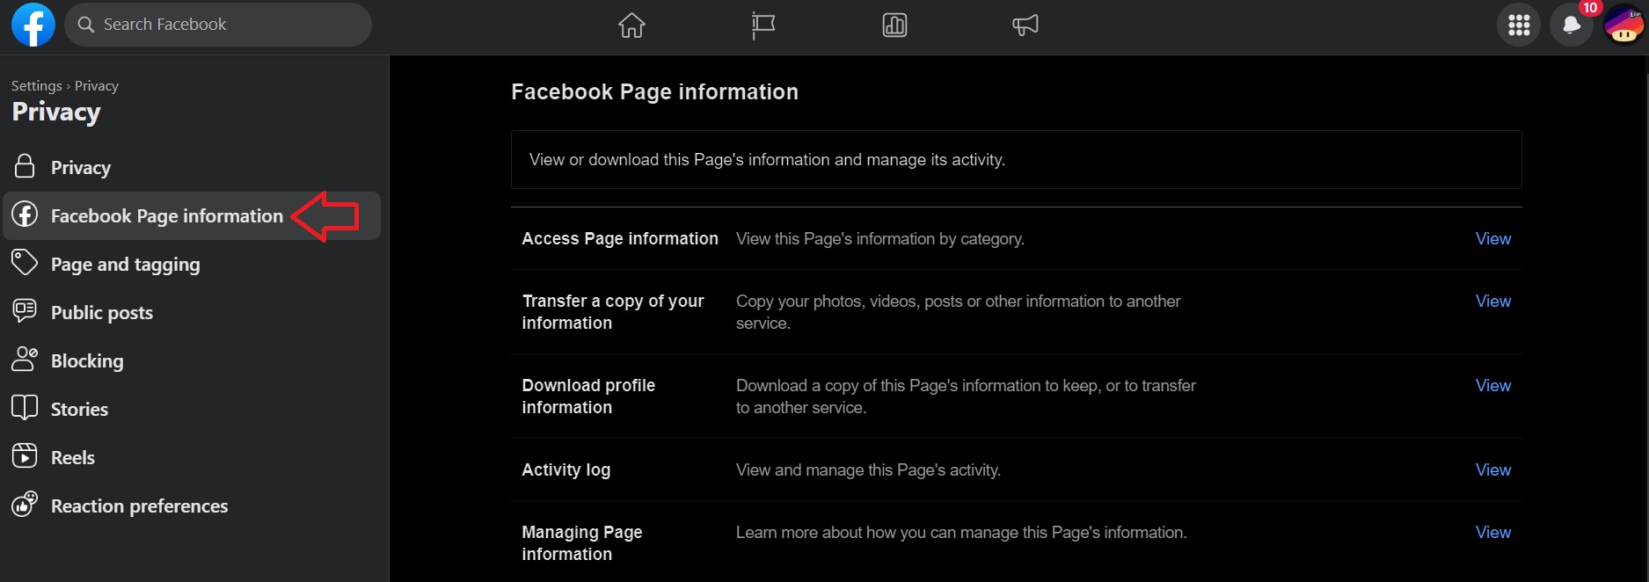The width and height of the screenshot is (1649, 582).
Task: View Access Page information
Action: coord(1492,238)
